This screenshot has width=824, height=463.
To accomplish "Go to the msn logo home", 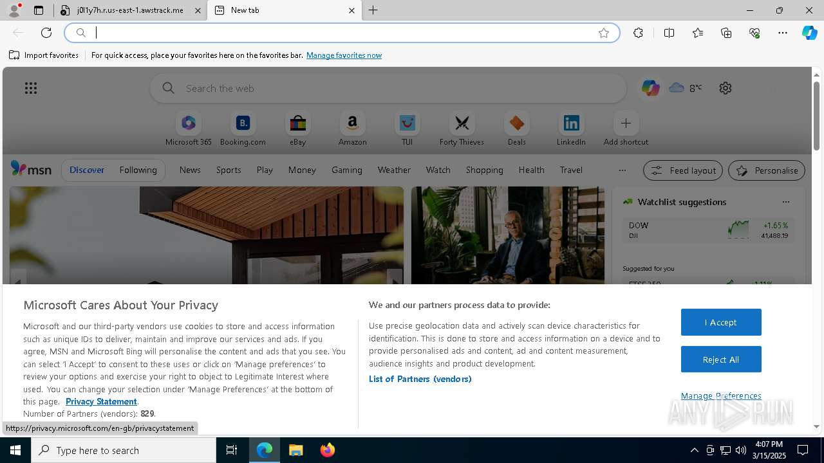I will pyautogui.click(x=31, y=169).
